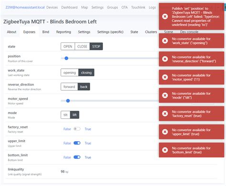Click error icon on 'motor_speed' notification
The width and height of the screenshot is (226, 186).
pyautogui.click(x=165, y=77)
